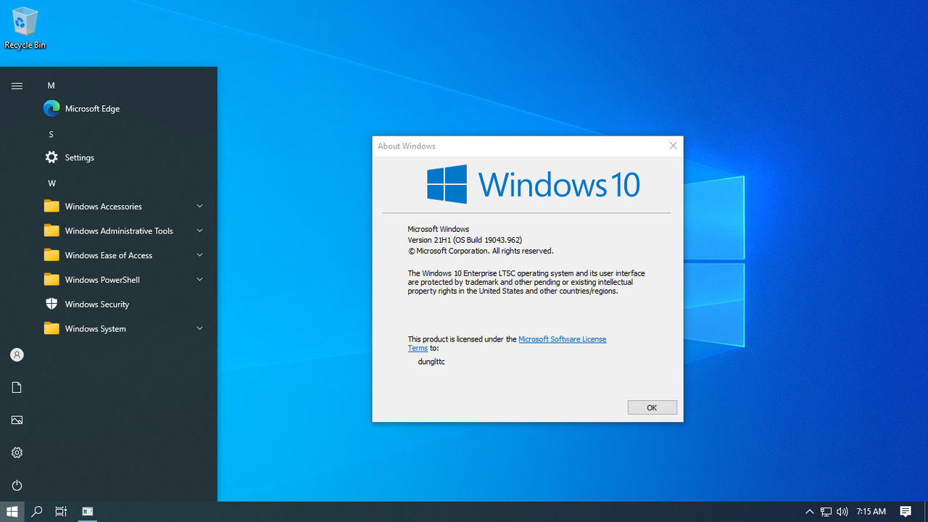
Task: Open taskbar Search magnifier
Action: [37, 511]
